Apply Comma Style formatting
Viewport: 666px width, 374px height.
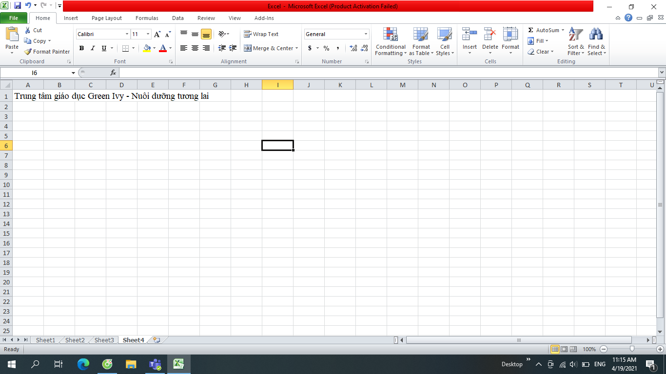338,48
